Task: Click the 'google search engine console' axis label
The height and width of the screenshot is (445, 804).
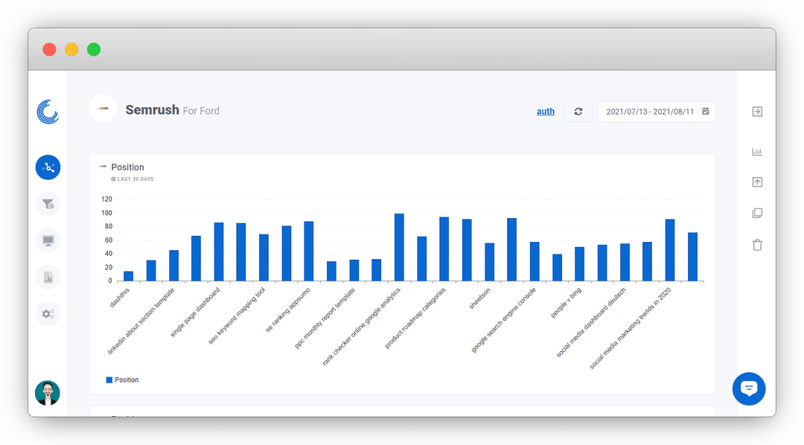Action: (503, 320)
